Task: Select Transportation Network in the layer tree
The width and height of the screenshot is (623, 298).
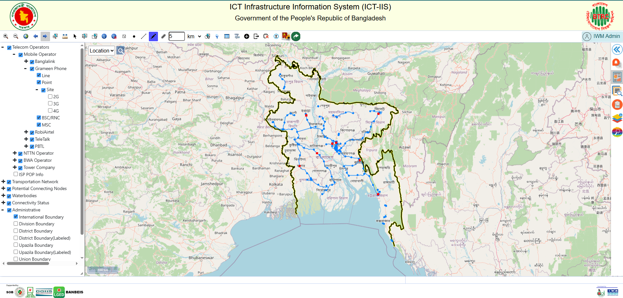Action: (x=35, y=182)
